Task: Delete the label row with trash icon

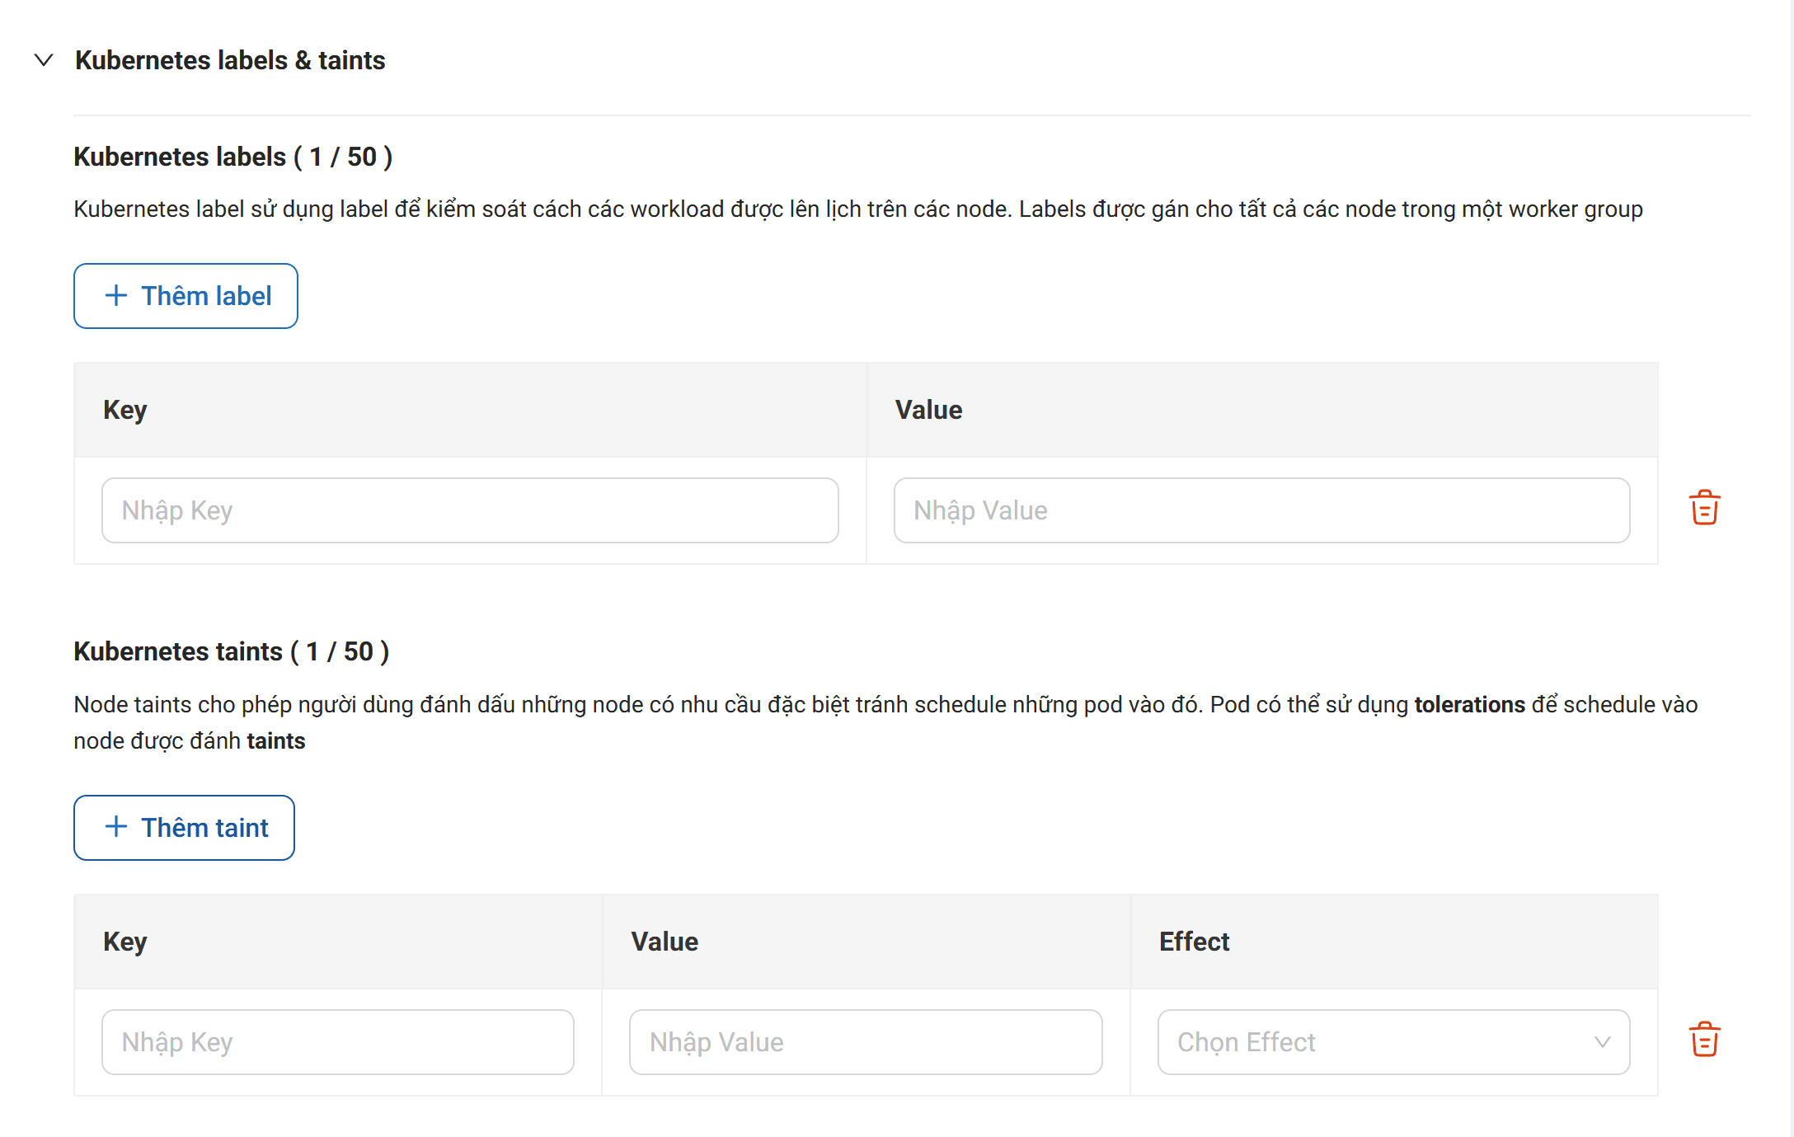Action: click(1704, 508)
